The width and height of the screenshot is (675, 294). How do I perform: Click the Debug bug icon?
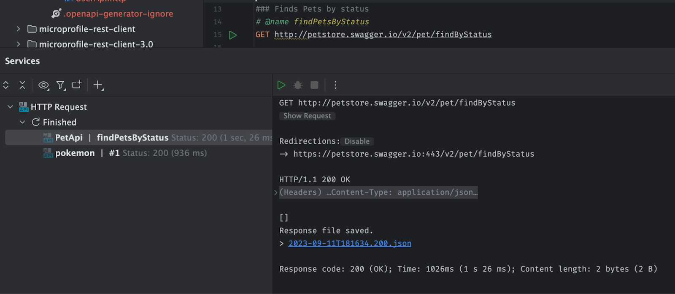[x=298, y=85]
